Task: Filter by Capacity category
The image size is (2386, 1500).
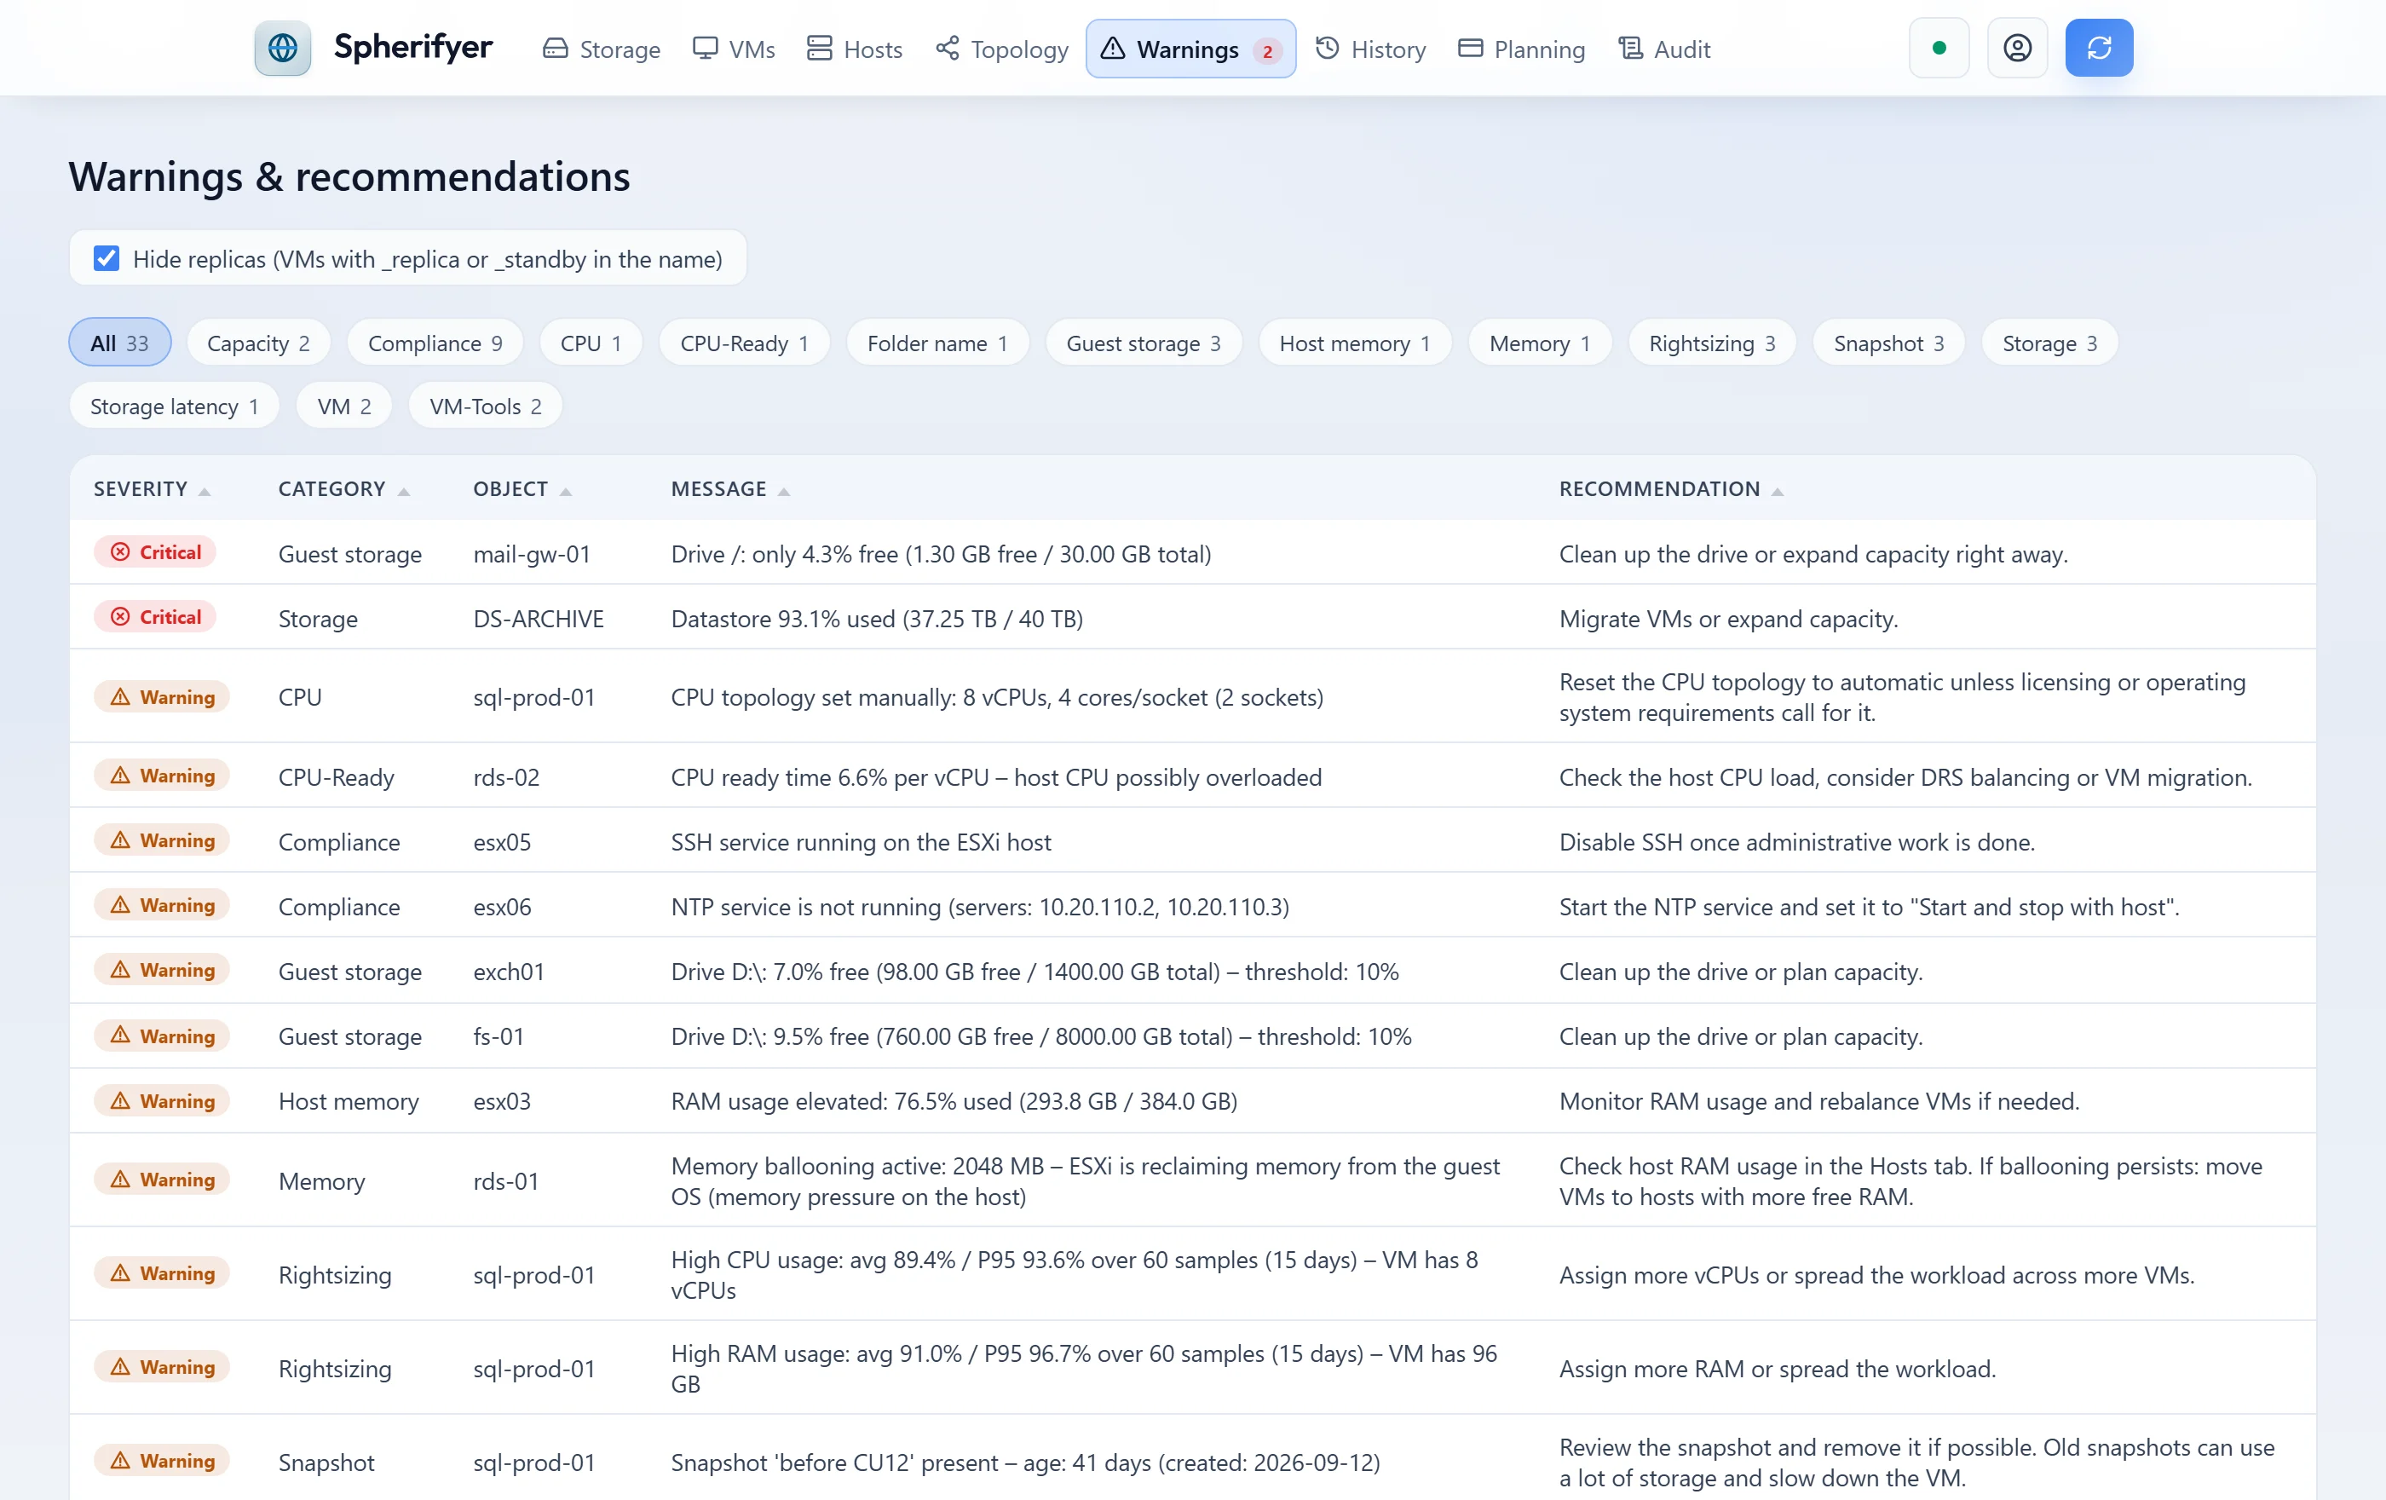Action: coord(258,343)
